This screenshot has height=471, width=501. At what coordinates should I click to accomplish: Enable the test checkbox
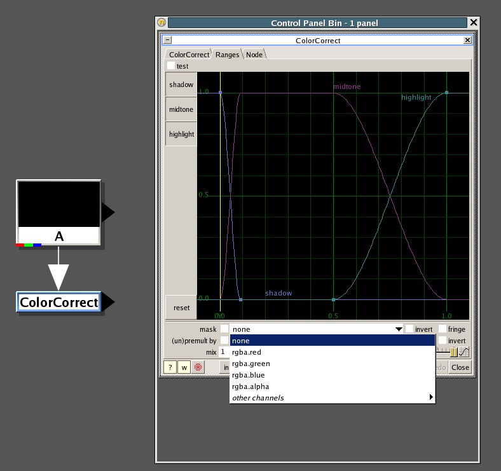point(171,66)
